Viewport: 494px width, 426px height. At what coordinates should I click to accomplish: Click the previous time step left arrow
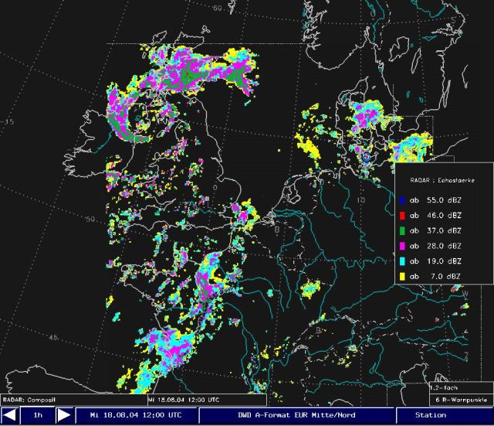tap(10, 416)
